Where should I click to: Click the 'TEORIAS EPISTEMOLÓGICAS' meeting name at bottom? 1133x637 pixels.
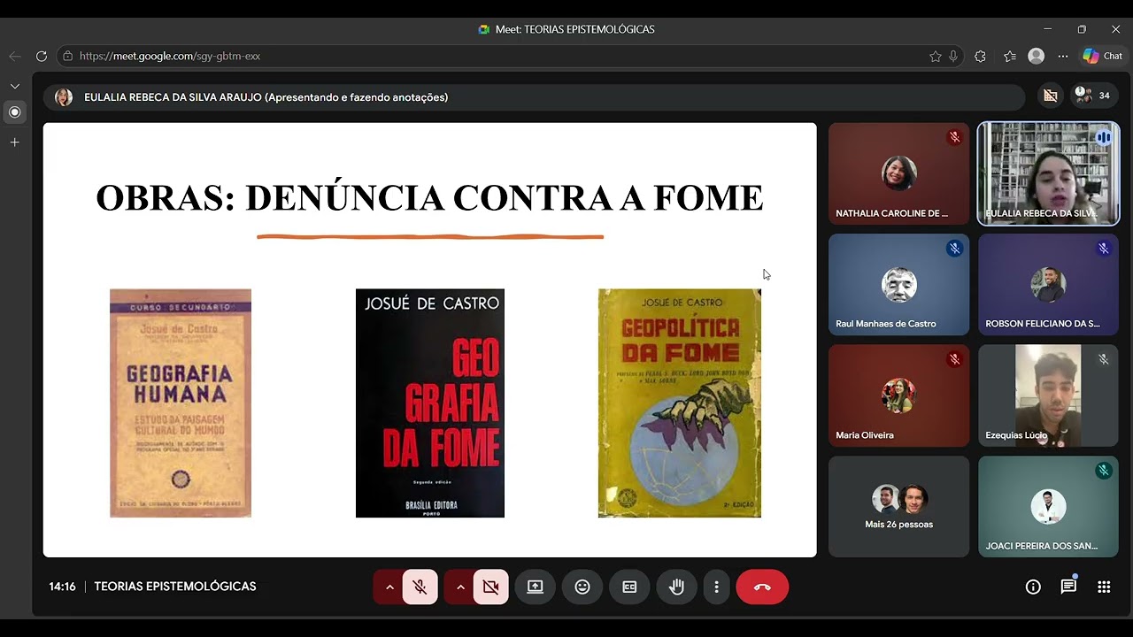coord(175,587)
